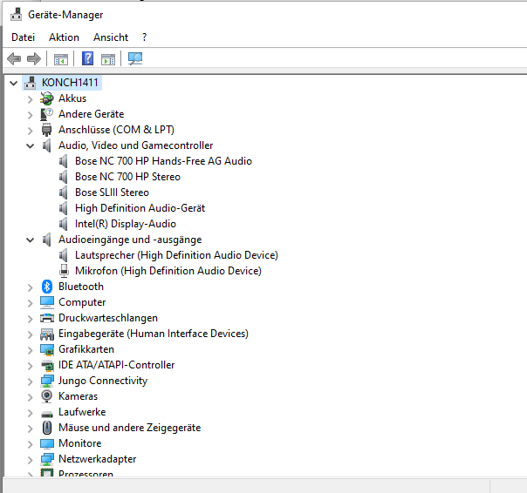Image resolution: width=527 pixels, height=493 pixels.
Task: Click the Monitore screen icon
Action: [47, 443]
